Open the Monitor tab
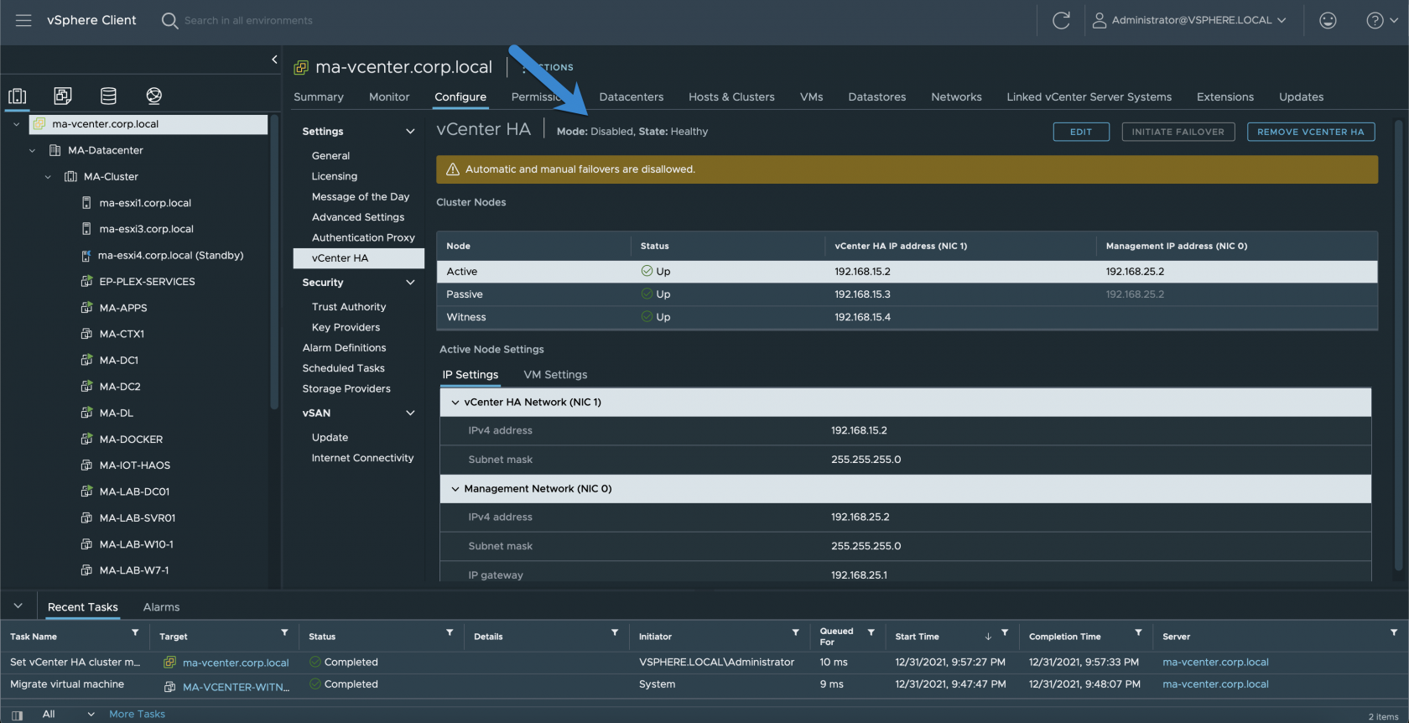This screenshot has width=1409, height=723. coord(389,97)
